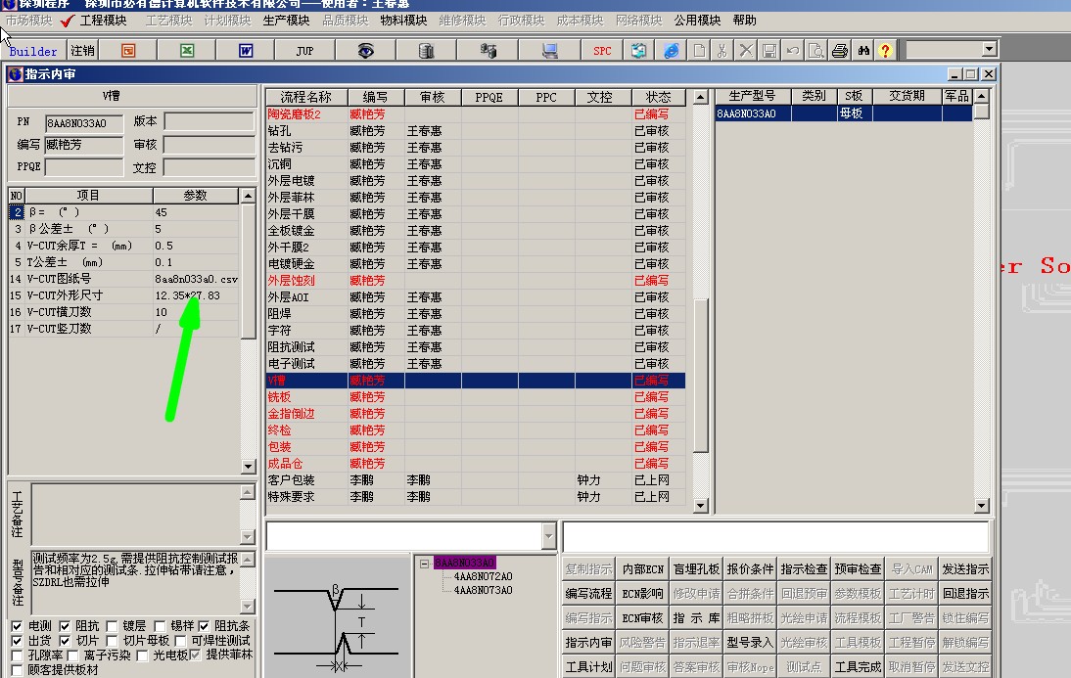
Task: Open the 公用模块 menu
Action: click(697, 21)
